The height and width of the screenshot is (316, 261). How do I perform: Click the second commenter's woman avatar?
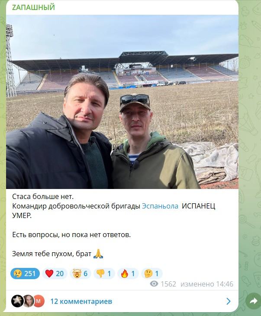[29, 301]
